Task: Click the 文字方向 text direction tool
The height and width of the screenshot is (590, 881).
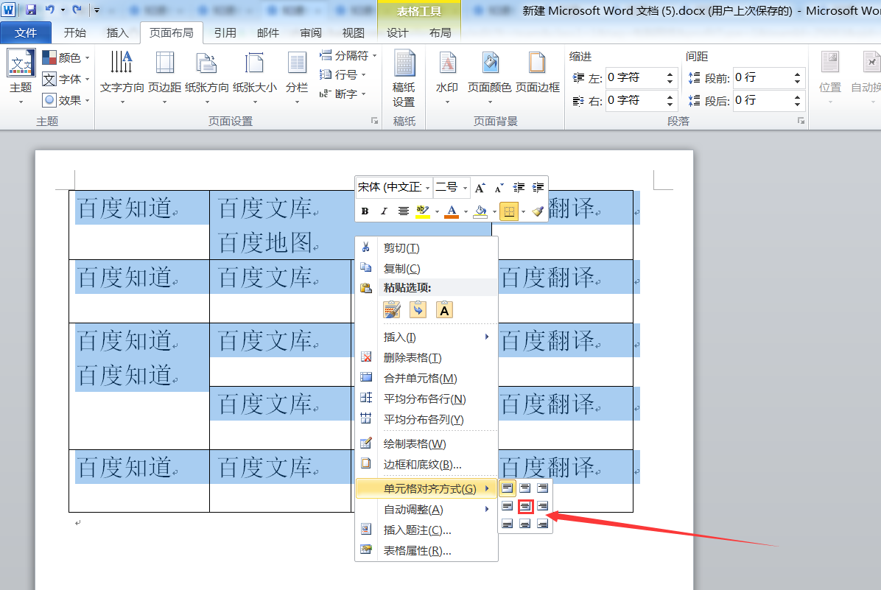Action: point(122,77)
